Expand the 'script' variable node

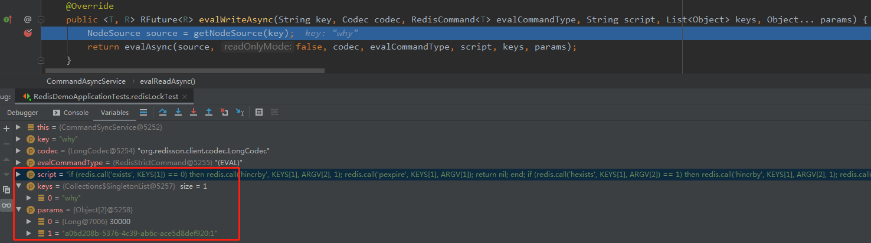18,174
